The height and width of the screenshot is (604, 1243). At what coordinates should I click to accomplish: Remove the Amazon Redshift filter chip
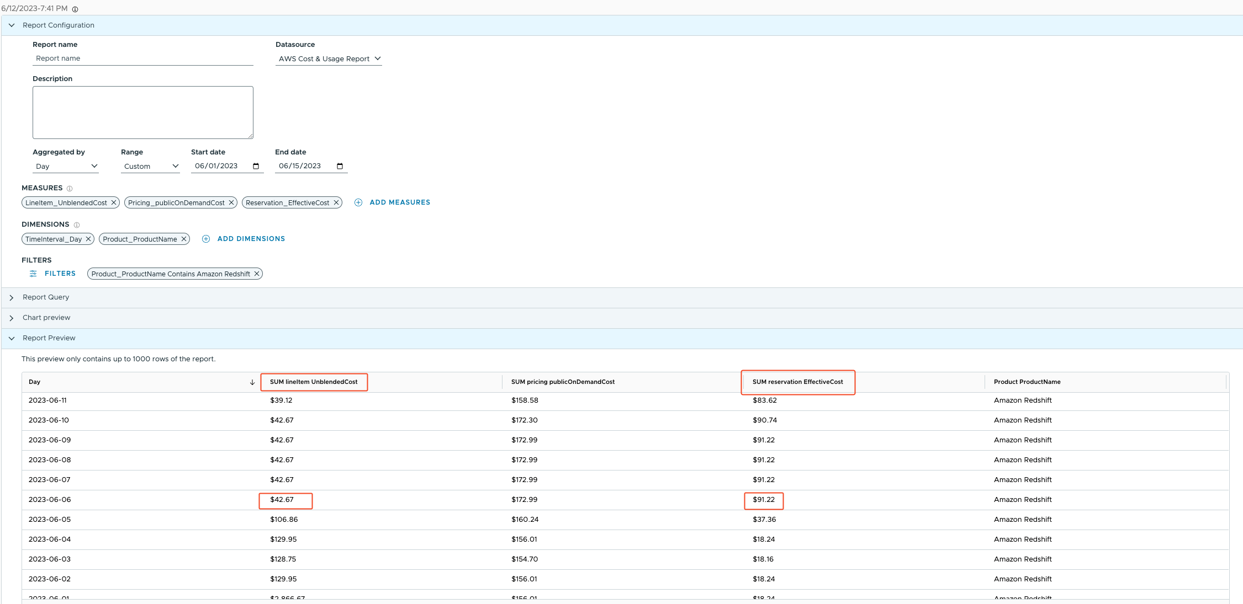pos(257,274)
